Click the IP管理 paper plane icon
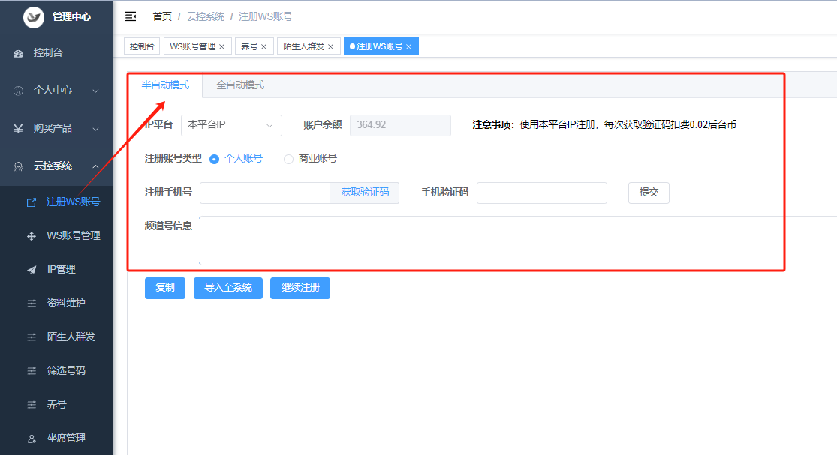The width and height of the screenshot is (837, 455). [x=32, y=269]
